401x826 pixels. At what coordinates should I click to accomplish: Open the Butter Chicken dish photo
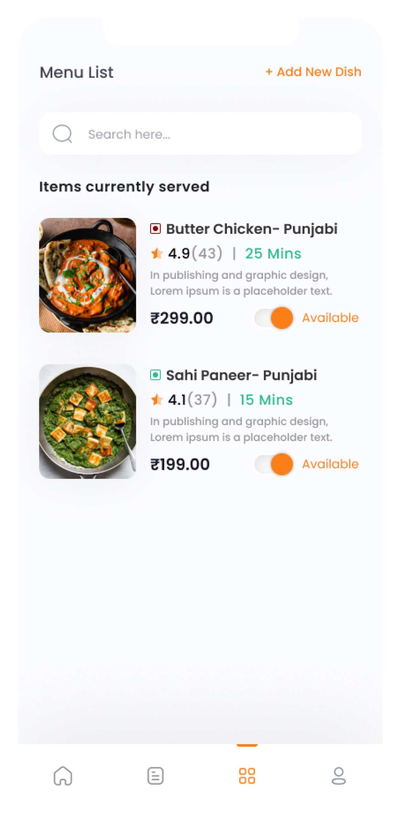[87, 275]
